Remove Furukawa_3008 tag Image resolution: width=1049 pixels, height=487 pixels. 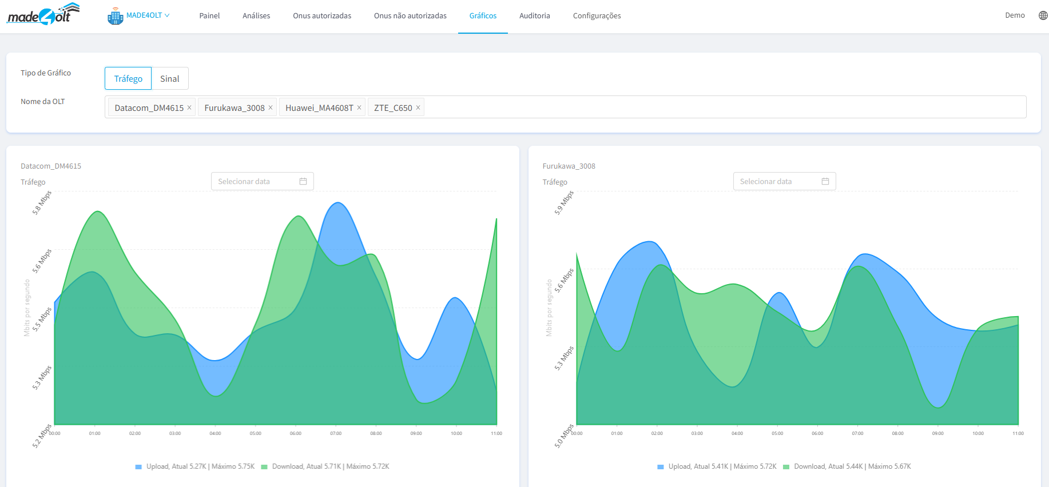coord(271,107)
